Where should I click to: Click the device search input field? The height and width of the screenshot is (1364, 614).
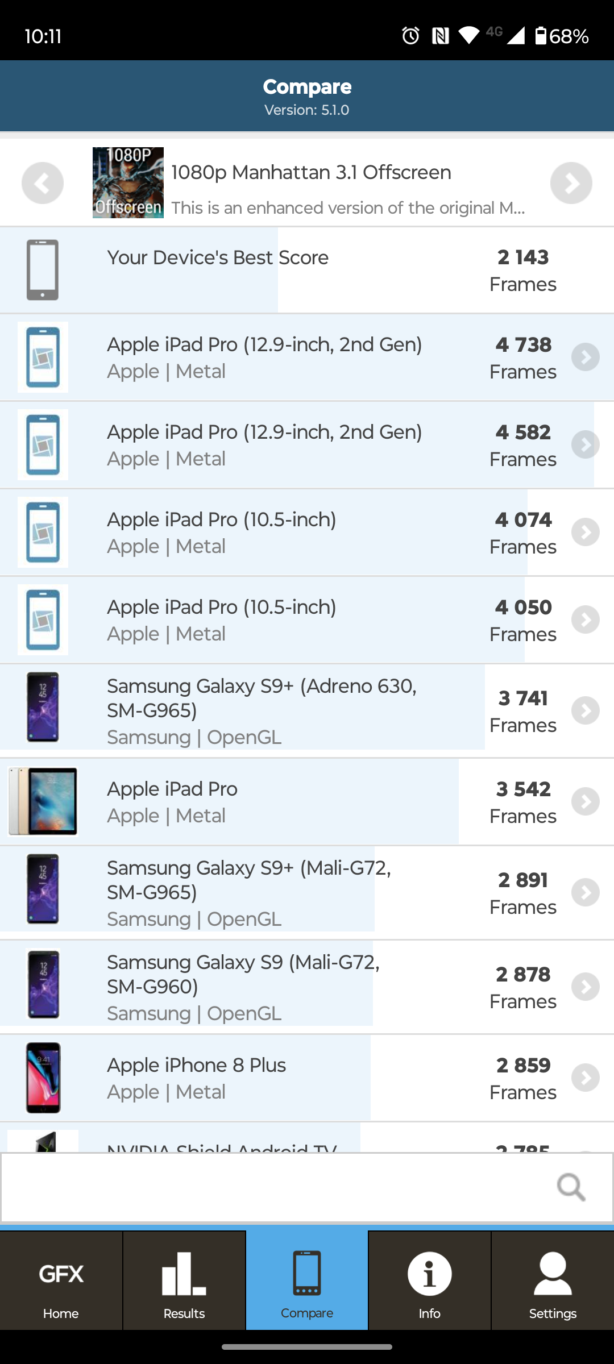[273, 1187]
